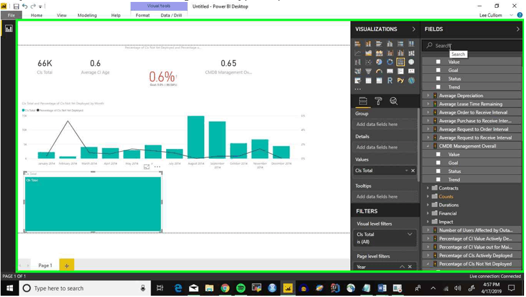Image resolution: width=526 pixels, height=297 pixels.
Task: Open the Cls Total dropdown in Values
Action: click(x=406, y=171)
